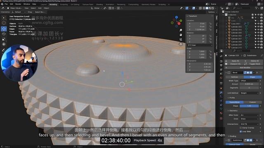Select the Vertices affect mode in the Bevel modifier
The height and width of the screenshot is (148, 264).
(234, 77)
